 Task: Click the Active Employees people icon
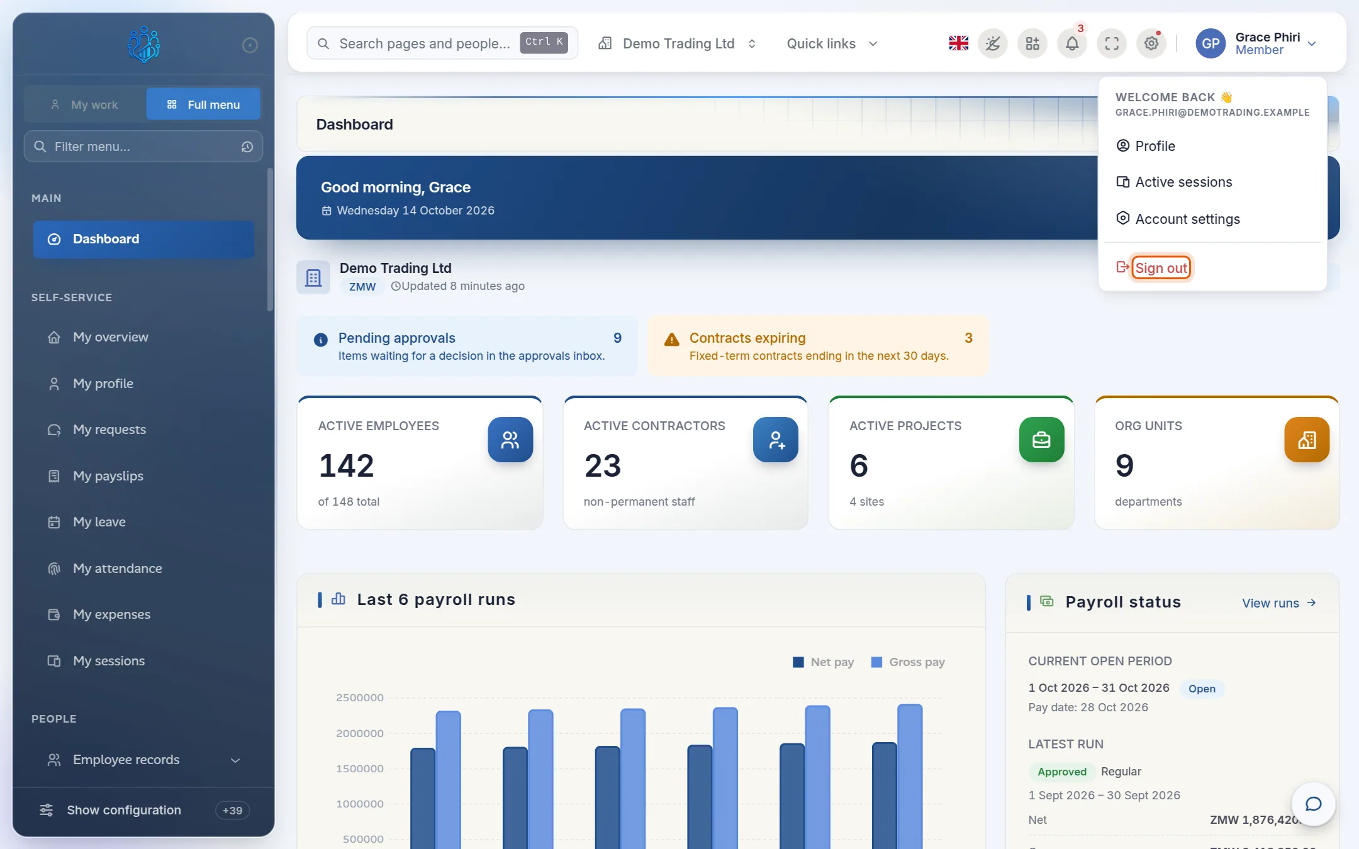coord(510,440)
